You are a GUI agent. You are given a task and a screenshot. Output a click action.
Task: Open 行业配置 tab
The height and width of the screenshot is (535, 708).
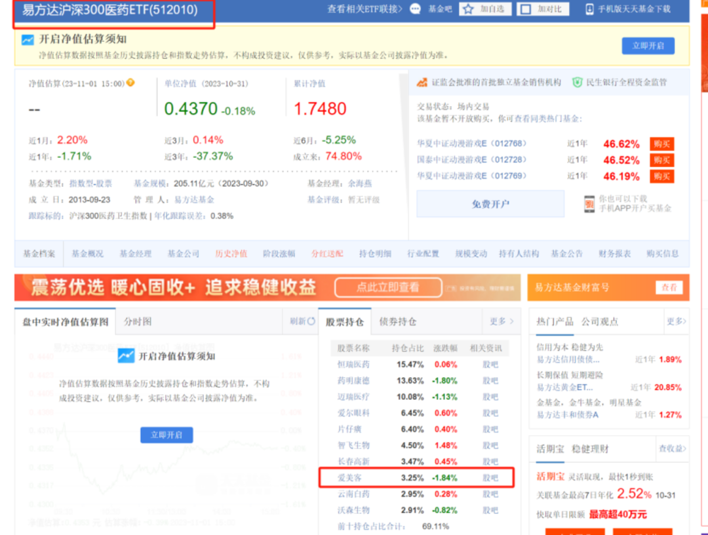pos(423,254)
